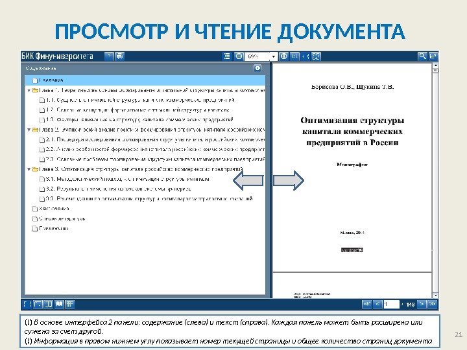The width and height of the screenshot is (467, 350).
Task: Click the contents panel layout icon
Action: (38, 304)
